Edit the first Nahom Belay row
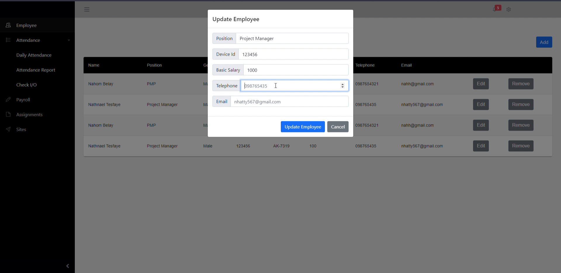Viewport: 561px width, 273px height. click(x=481, y=84)
